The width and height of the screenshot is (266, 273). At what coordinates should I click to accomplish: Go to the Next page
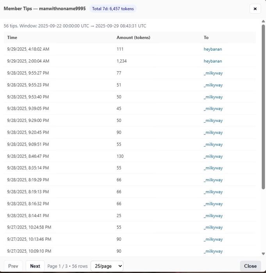tap(35, 266)
